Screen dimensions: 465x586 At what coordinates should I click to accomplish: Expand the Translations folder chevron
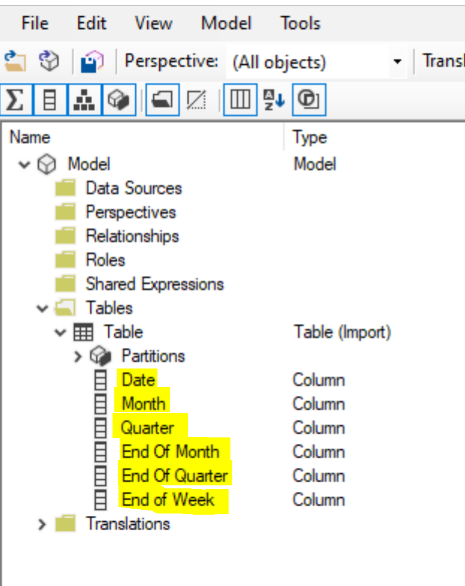[x=42, y=524]
